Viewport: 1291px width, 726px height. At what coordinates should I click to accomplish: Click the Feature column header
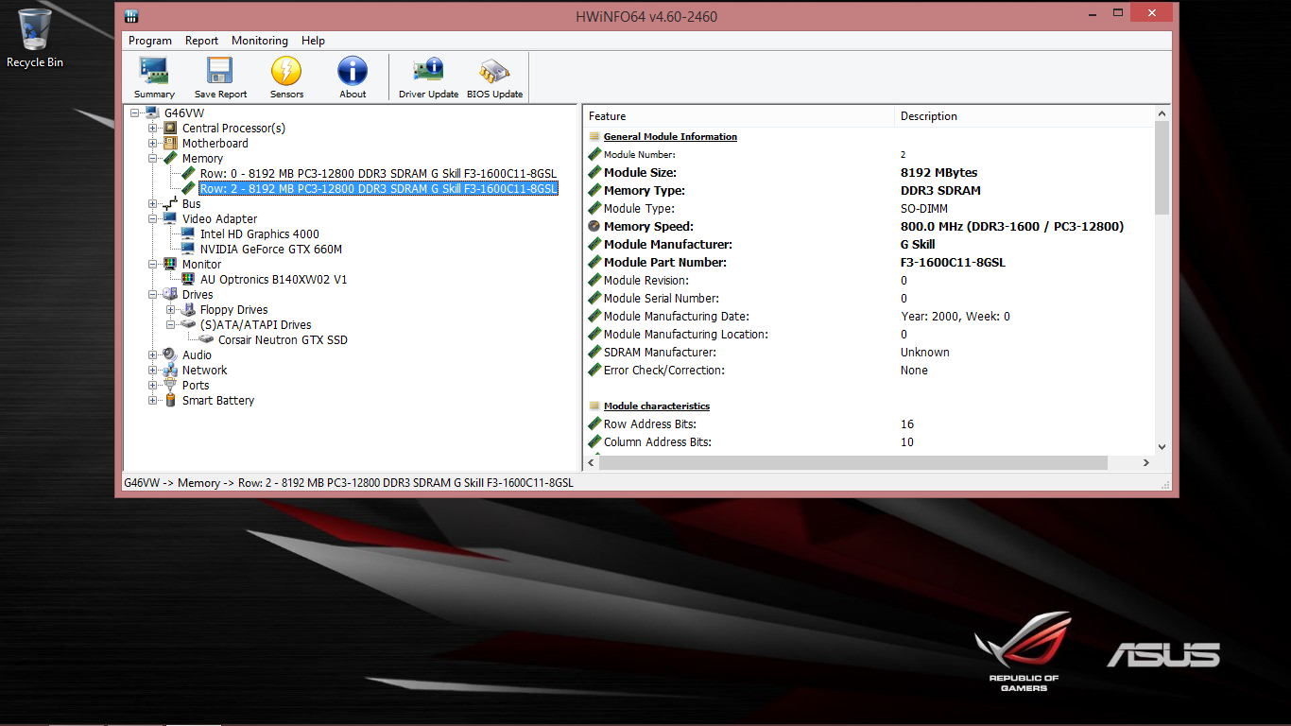point(738,116)
